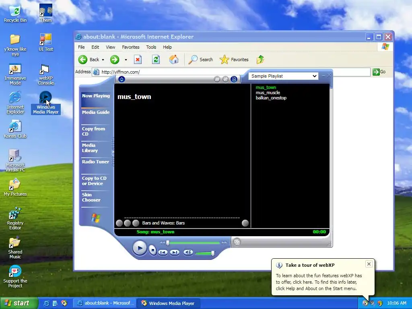Image resolution: width=412 pixels, height=309 pixels.
Task: Skip to the previous track
Action: 163,253
